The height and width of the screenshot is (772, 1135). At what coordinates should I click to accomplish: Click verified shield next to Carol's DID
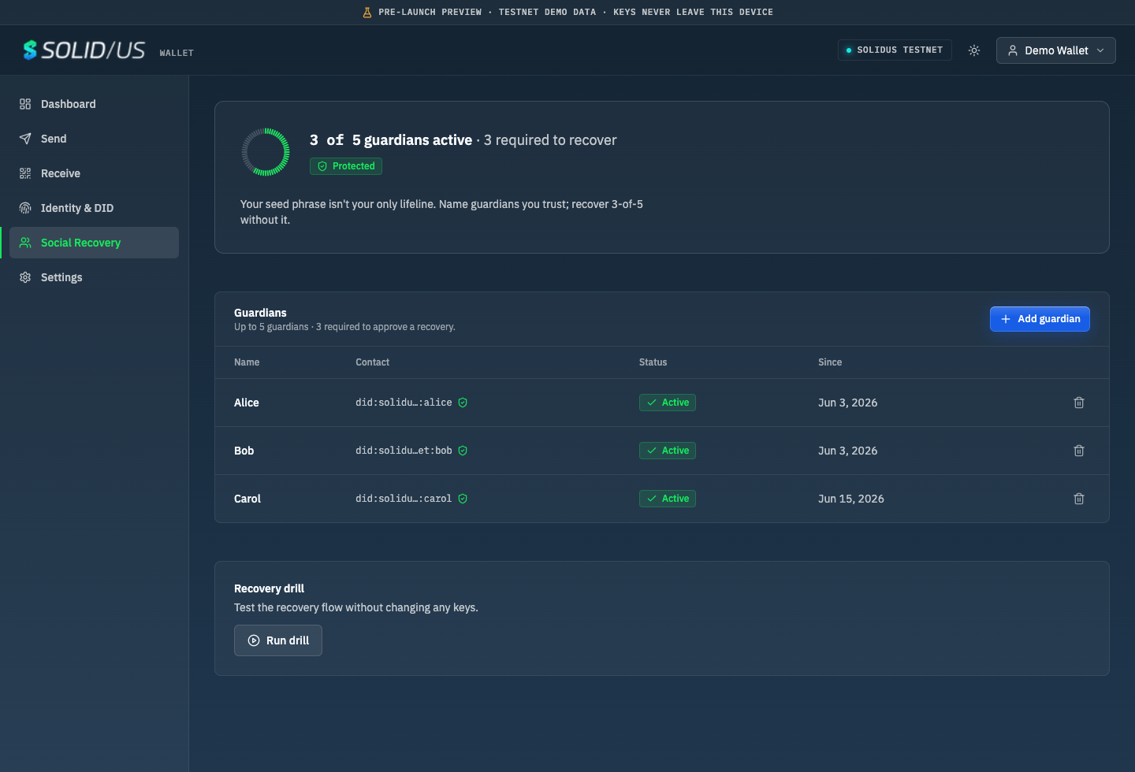coord(463,499)
